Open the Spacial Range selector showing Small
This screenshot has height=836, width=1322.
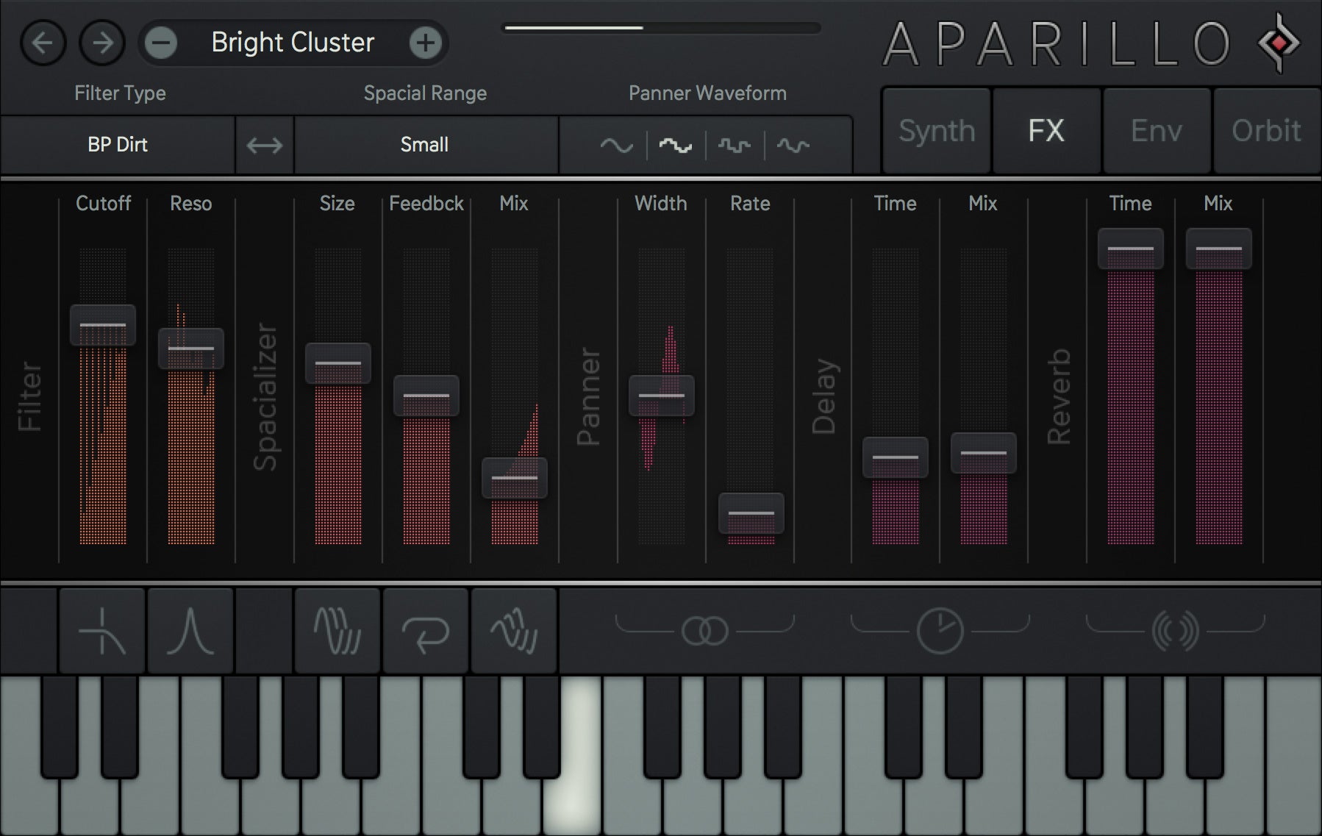point(424,145)
